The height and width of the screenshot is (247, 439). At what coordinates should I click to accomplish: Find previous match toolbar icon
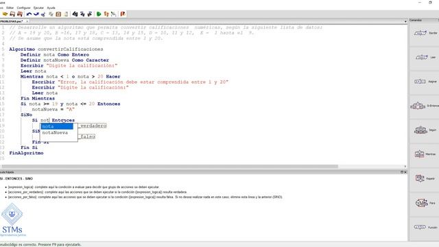click(82, 14)
